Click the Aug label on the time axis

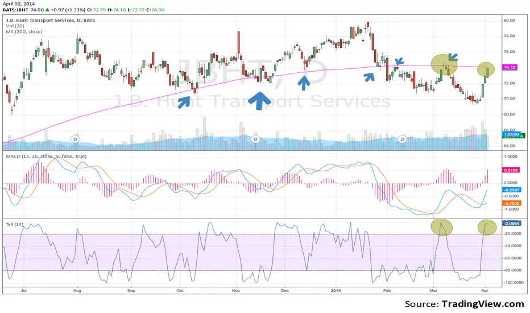(x=77, y=290)
